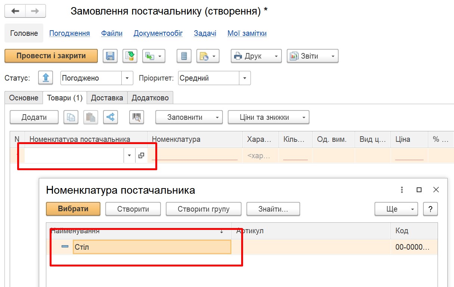
Task: Click the document structure list icon
Action: [184, 56]
